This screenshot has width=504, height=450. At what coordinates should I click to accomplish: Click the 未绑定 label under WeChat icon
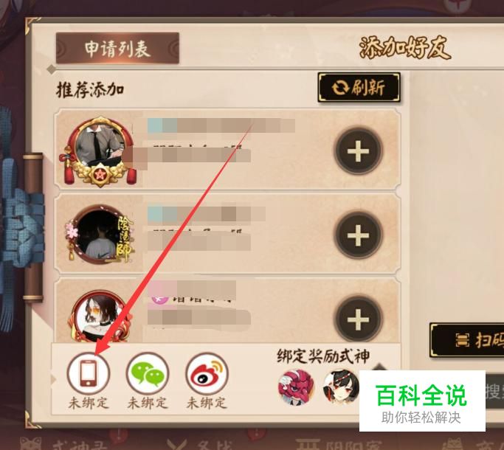point(148,403)
